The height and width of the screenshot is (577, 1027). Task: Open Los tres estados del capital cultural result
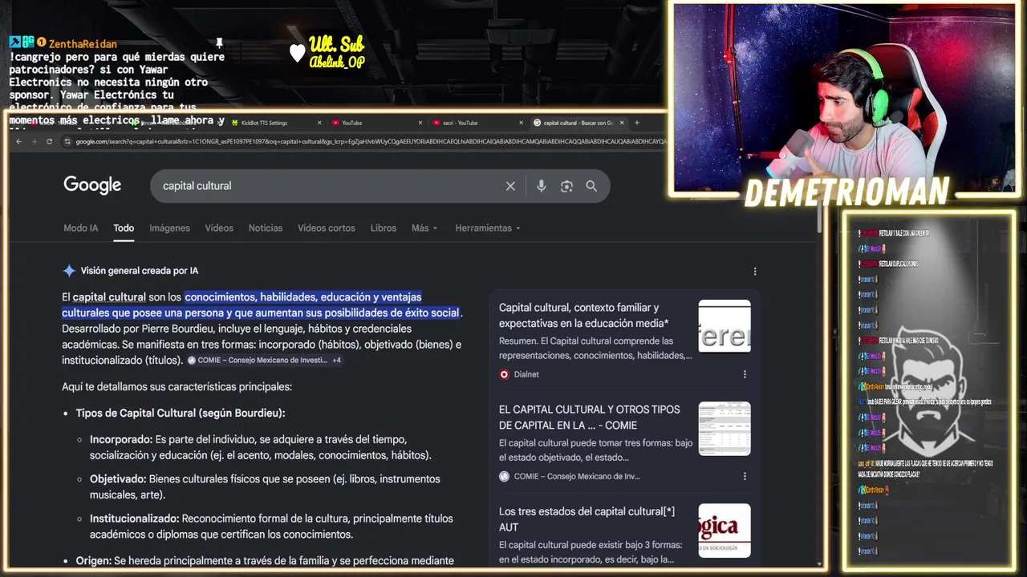click(587, 519)
